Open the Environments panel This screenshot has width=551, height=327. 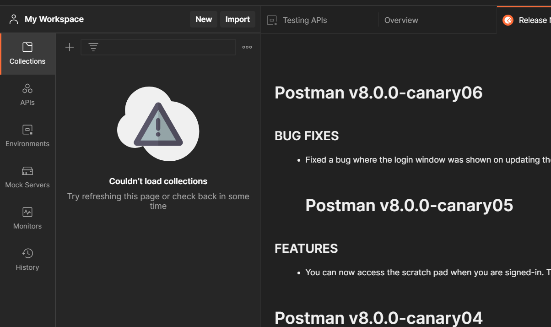(x=27, y=136)
